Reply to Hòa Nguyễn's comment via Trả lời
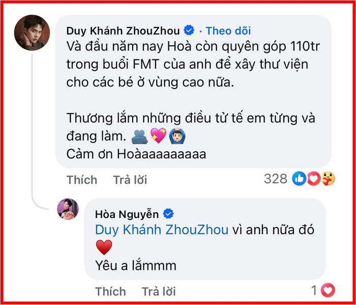The image size is (356, 305). tap(159, 291)
